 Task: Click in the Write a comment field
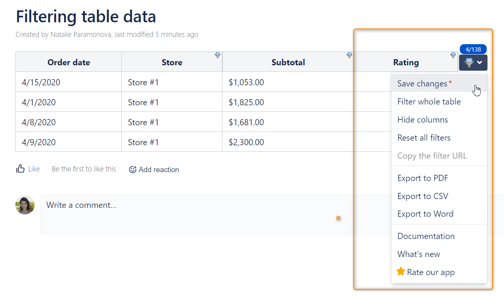click(192, 214)
